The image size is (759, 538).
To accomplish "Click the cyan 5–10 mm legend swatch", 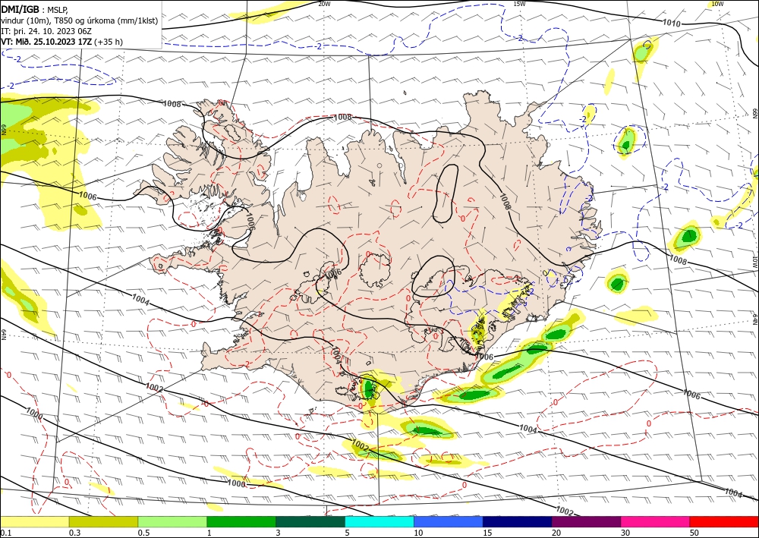I will coord(379,521).
